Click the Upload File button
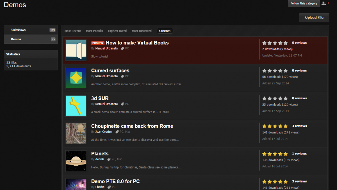 click(314, 18)
